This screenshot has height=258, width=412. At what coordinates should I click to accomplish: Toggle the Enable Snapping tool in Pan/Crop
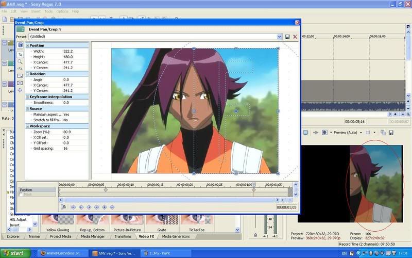point(20,69)
